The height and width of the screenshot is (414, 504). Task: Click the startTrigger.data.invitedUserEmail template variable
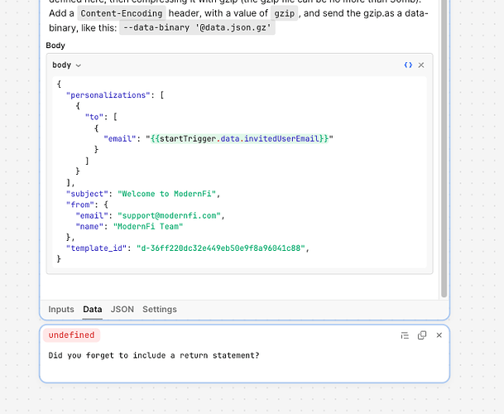[x=239, y=138]
